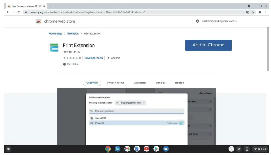Open the translate page icon
The image size is (271, 155).
click(x=247, y=12)
